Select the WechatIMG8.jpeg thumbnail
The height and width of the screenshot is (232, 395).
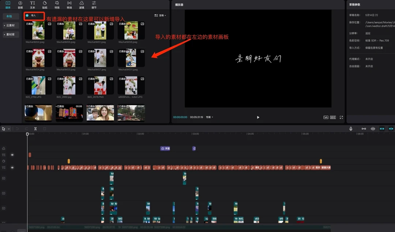pos(131,30)
